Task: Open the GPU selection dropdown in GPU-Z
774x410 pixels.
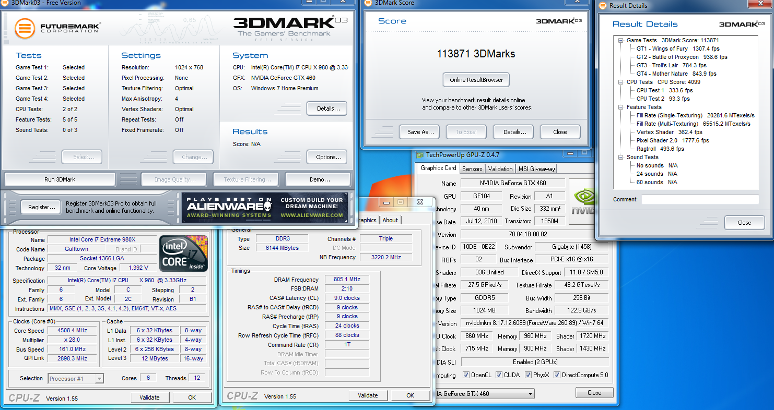Action: [x=530, y=394]
